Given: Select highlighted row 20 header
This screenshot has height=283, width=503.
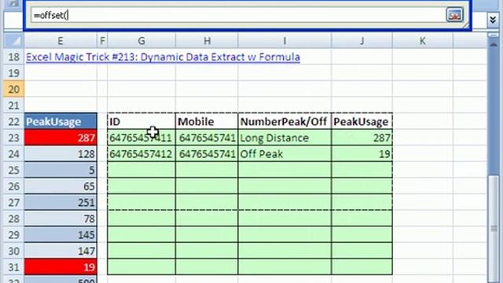Looking at the screenshot, I should 13,89.
